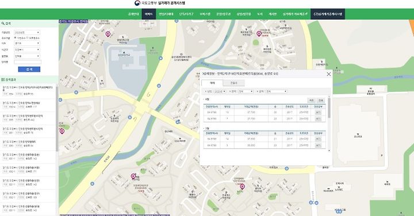Click the bus stop icon under the popup's bottom edge
This screenshot has width=414, height=216.
coord(287,168)
